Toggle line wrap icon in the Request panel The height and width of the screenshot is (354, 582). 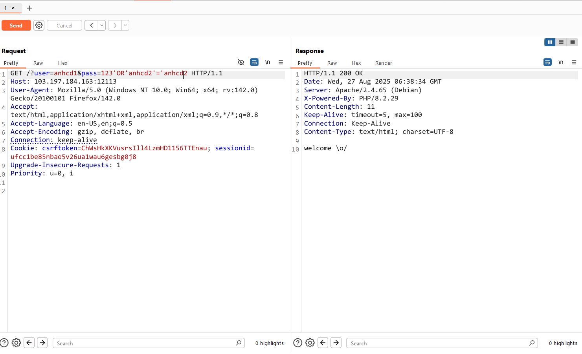pyautogui.click(x=254, y=62)
